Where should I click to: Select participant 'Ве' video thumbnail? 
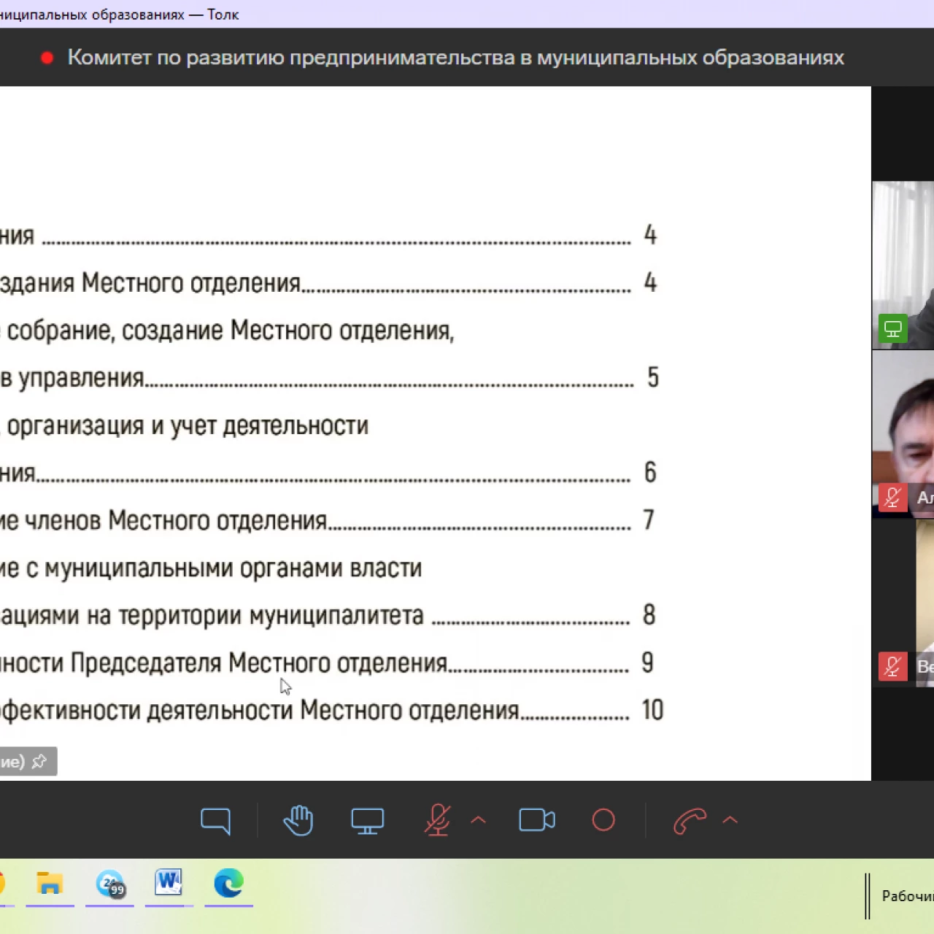[903, 603]
